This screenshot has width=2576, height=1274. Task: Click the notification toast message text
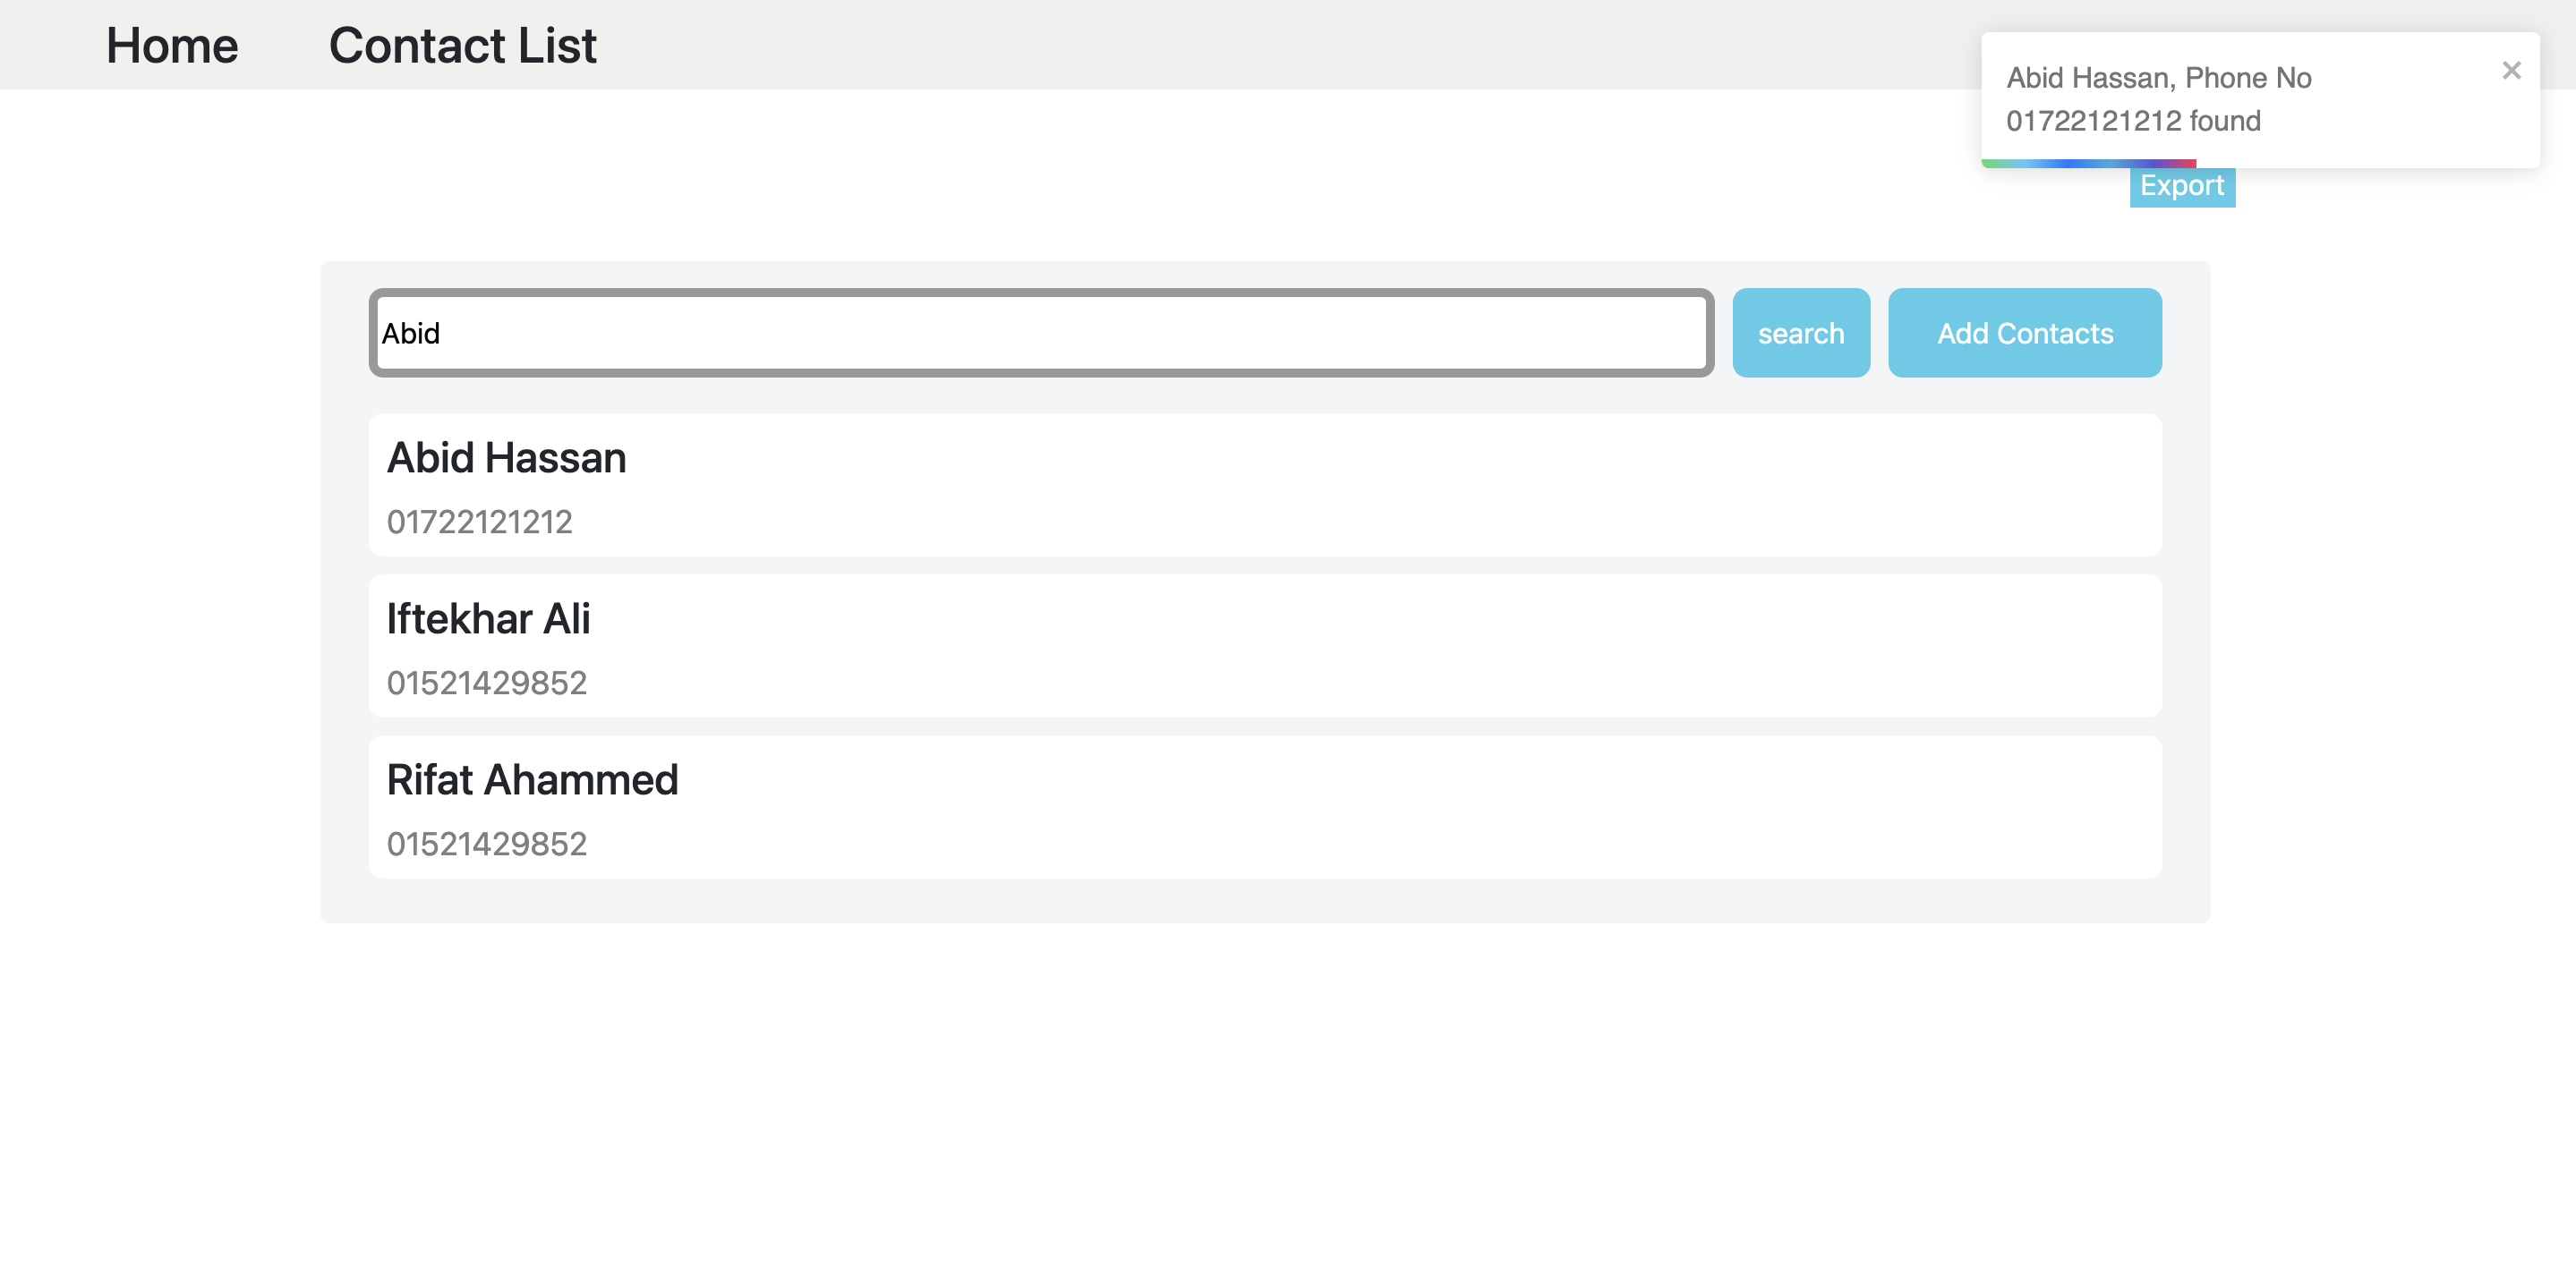click(2160, 98)
